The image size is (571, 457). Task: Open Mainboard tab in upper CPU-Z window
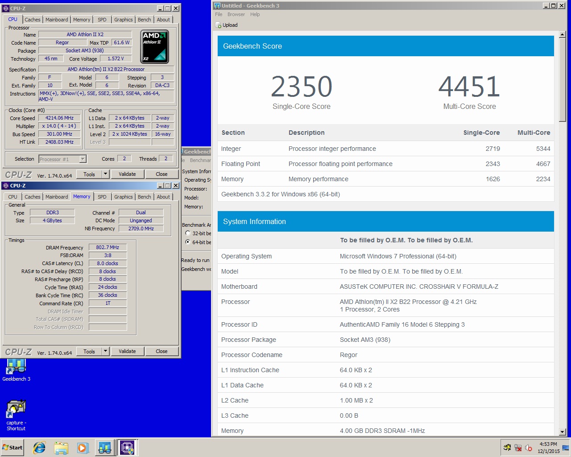57,20
